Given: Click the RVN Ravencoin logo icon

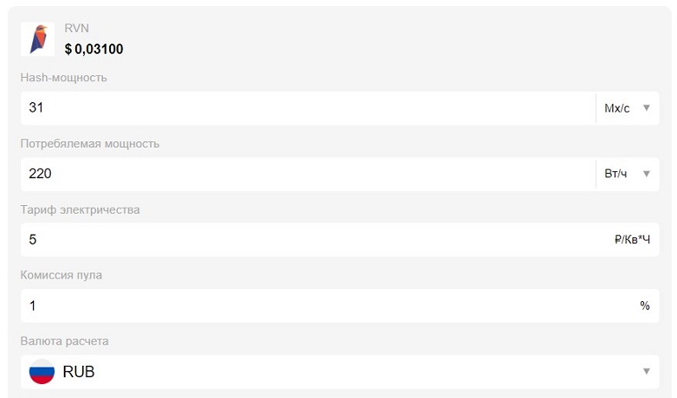Looking at the screenshot, I should (x=38, y=39).
